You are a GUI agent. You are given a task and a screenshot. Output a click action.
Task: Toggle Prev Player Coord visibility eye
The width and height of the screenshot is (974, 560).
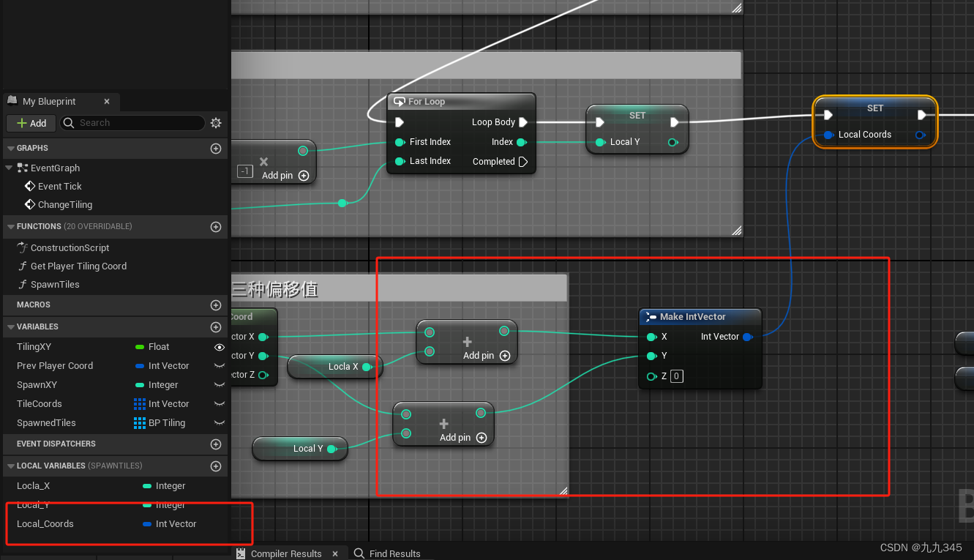(219, 366)
